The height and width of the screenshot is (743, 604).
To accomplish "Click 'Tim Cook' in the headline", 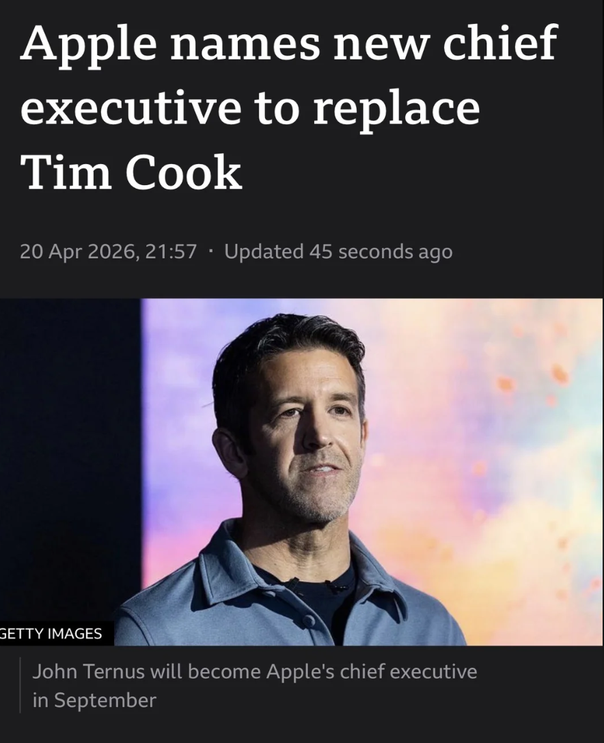I will click(x=131, y=173).
